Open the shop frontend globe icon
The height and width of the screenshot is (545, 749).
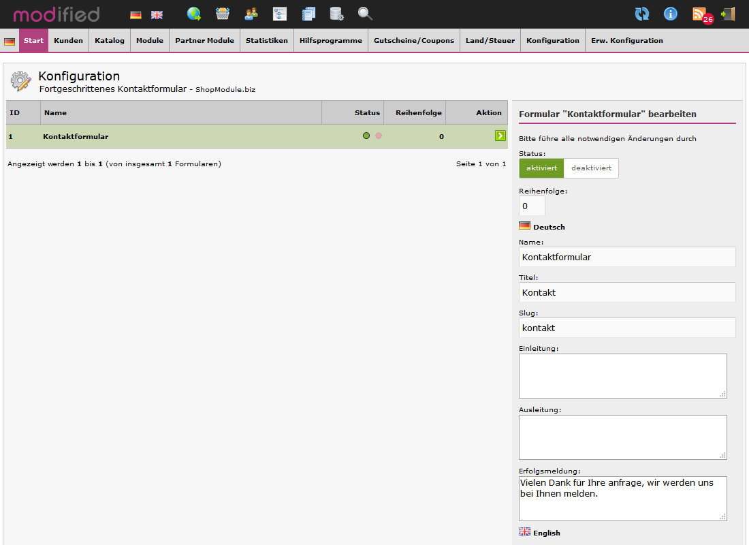(x=194, y=14)
